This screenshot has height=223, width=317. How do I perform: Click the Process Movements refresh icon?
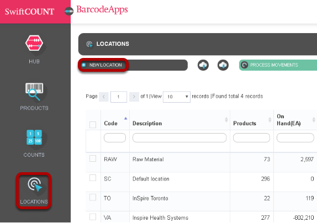[x=245, y=65]
